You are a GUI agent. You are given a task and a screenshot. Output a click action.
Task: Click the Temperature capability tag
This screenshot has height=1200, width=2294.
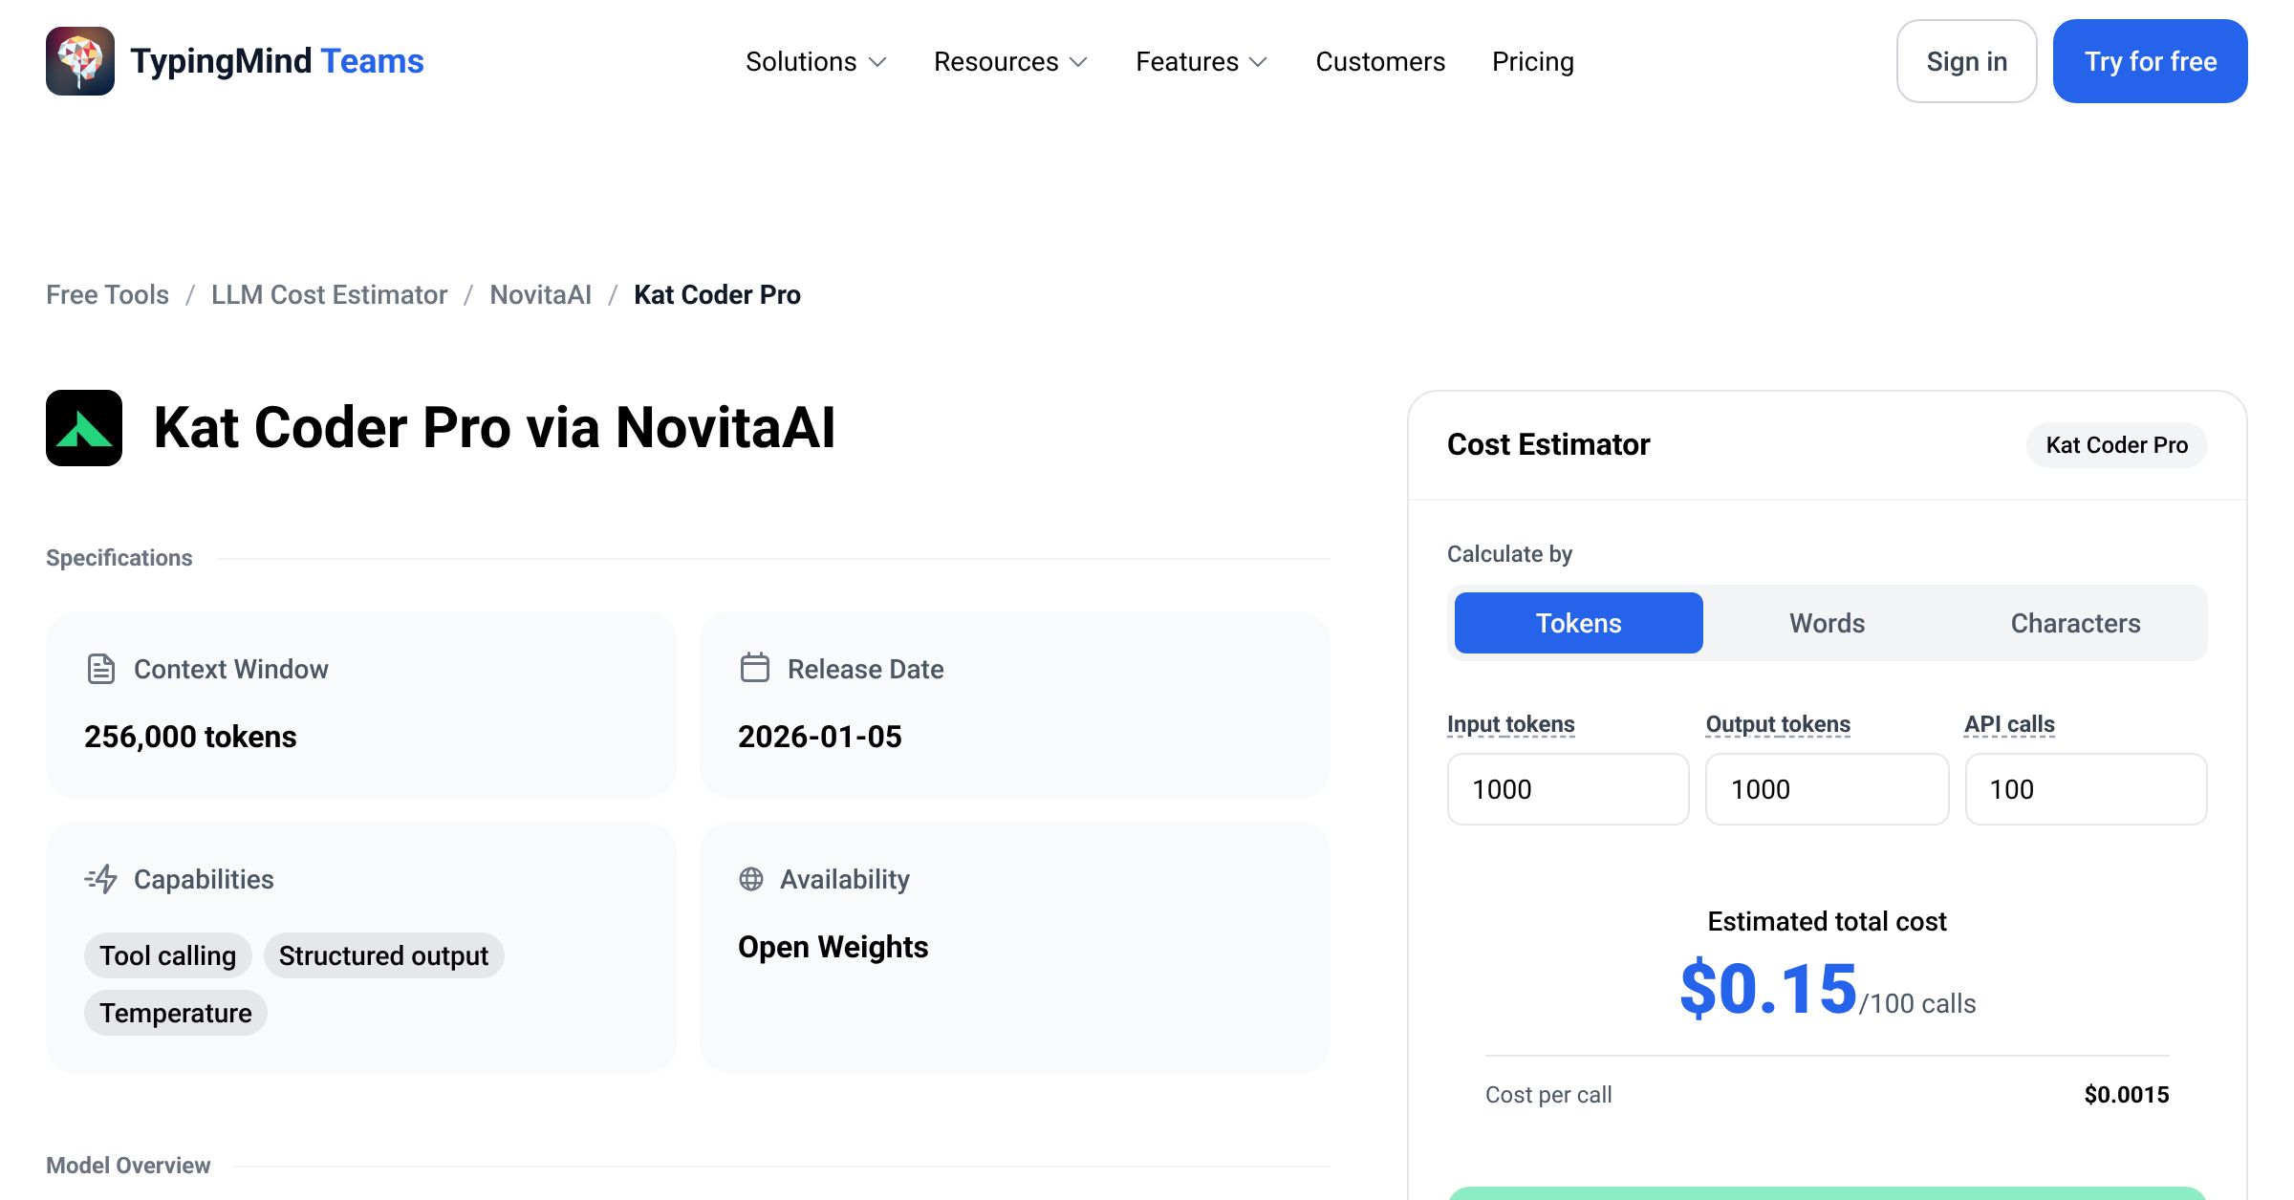pos(176,1013)
